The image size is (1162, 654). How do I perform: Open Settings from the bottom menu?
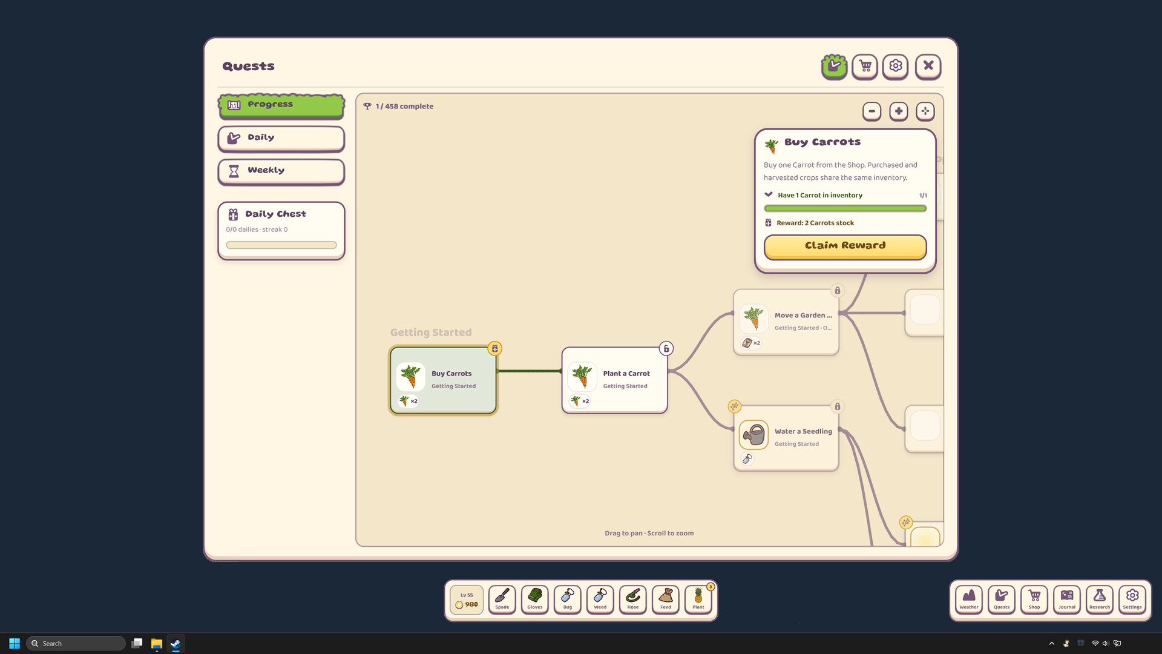pos(1132,599)
